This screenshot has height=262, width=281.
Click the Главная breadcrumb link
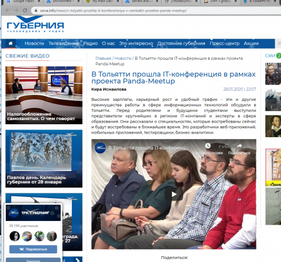103,58
